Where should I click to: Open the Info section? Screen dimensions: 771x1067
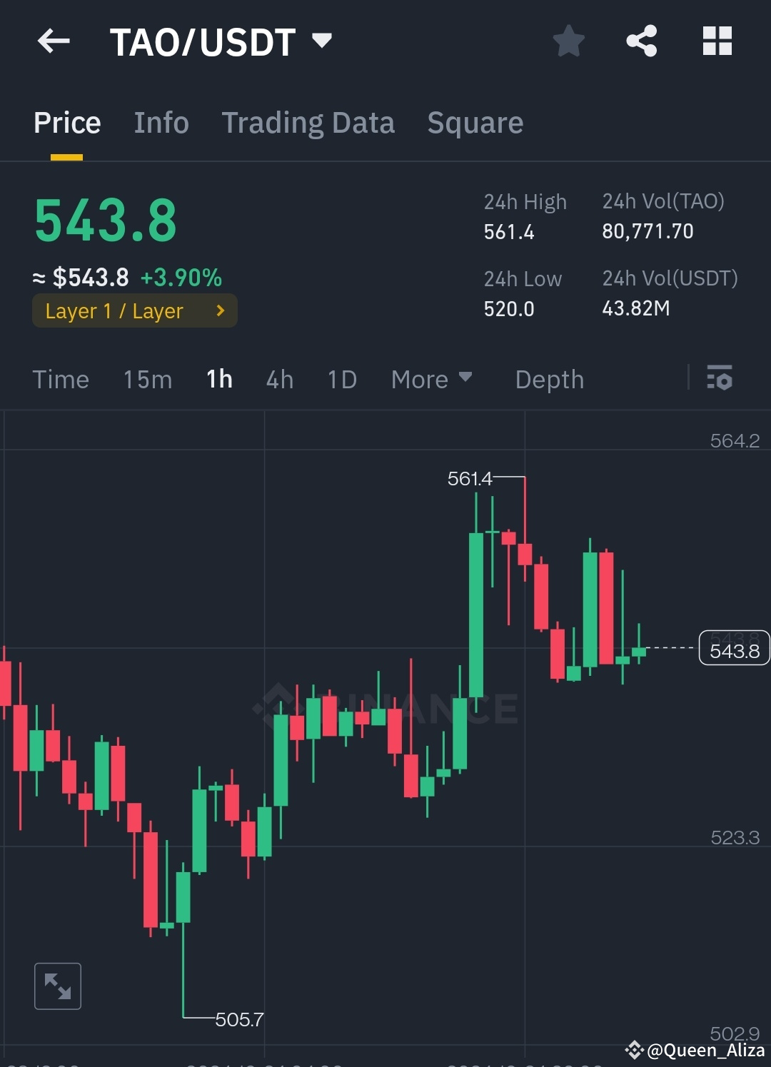click(x=161, y=122)
